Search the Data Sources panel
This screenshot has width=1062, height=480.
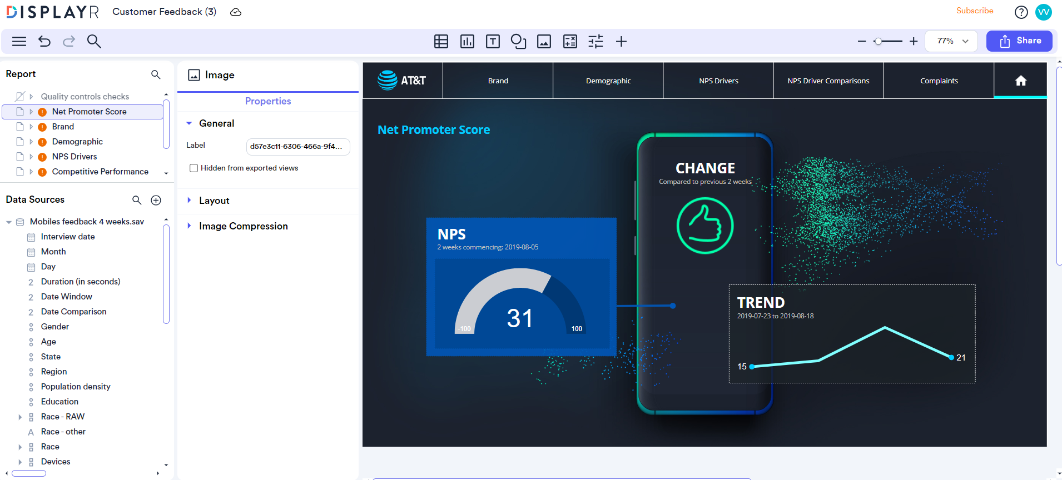(137, 200)
